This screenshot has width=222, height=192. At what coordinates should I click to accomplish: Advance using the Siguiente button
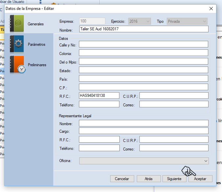coord(174,179)
